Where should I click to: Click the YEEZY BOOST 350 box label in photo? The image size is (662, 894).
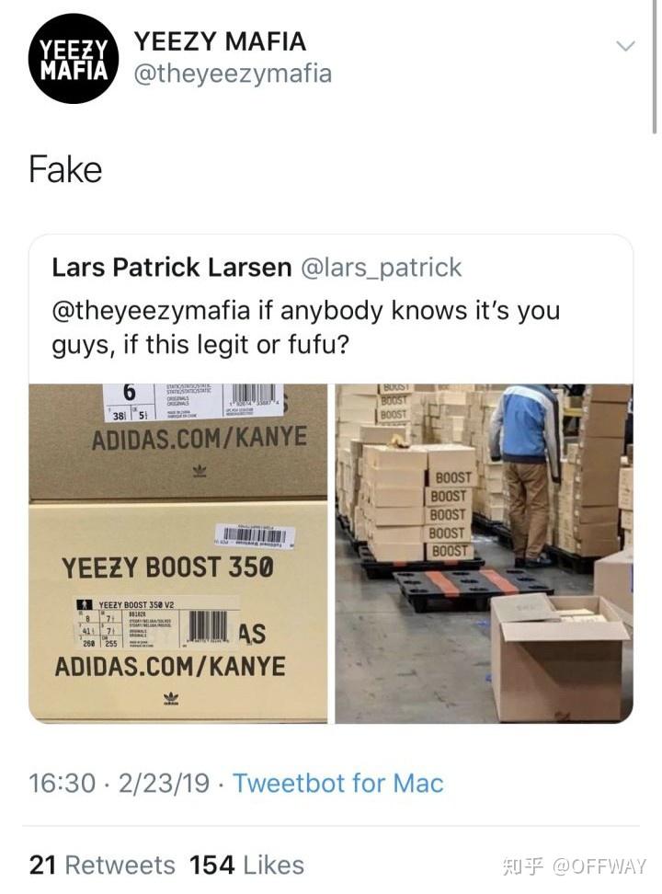(167, 567)
